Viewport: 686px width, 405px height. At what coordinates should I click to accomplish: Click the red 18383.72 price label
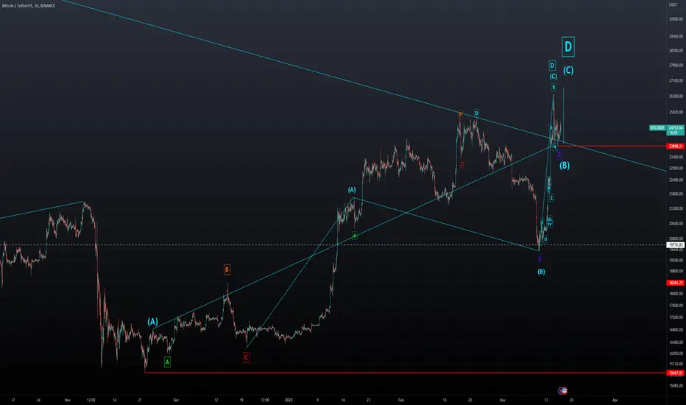pyautogui.click(x=676, y=283)
